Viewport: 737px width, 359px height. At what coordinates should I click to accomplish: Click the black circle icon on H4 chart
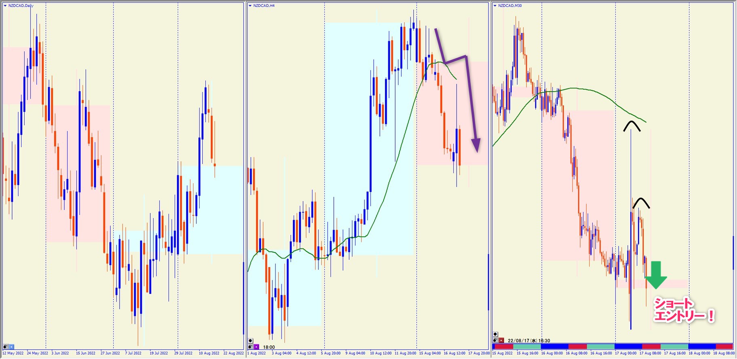[251, 341]
